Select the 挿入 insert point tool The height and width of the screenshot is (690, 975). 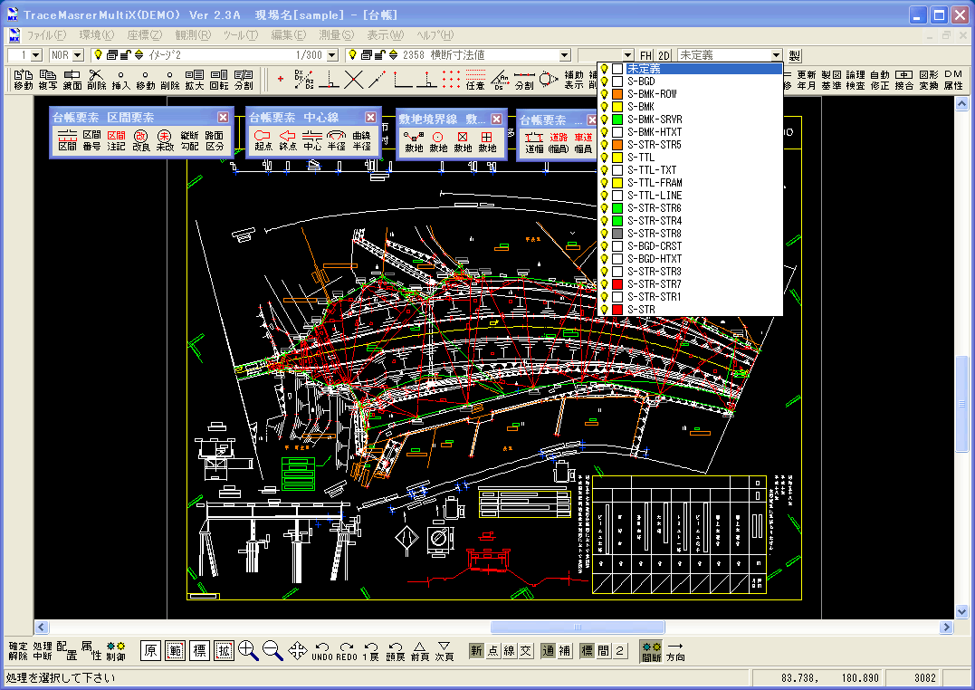120,80
